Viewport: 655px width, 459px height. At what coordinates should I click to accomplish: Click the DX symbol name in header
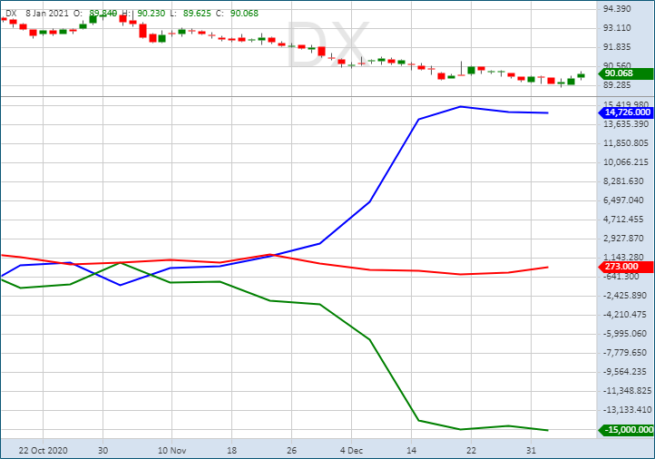[11, 13]
